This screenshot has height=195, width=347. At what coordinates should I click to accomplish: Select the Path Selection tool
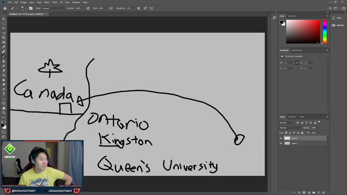click(x=4, y=99)
